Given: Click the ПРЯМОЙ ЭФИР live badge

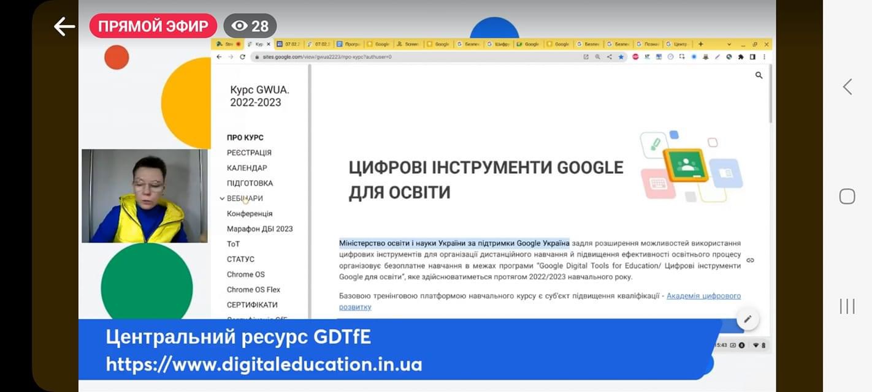Looking at the screenshot, I should tap(153, 26).
